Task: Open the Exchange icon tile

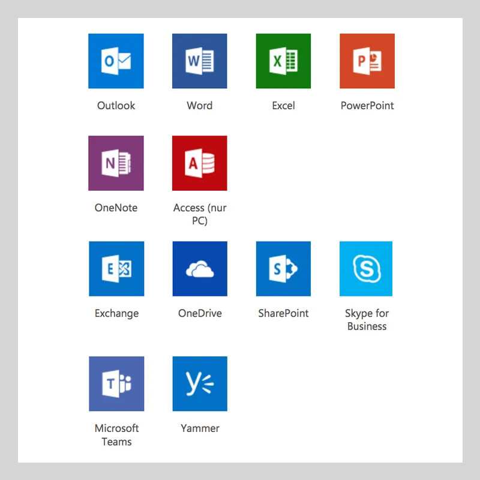Action: [x=116, y=269]
